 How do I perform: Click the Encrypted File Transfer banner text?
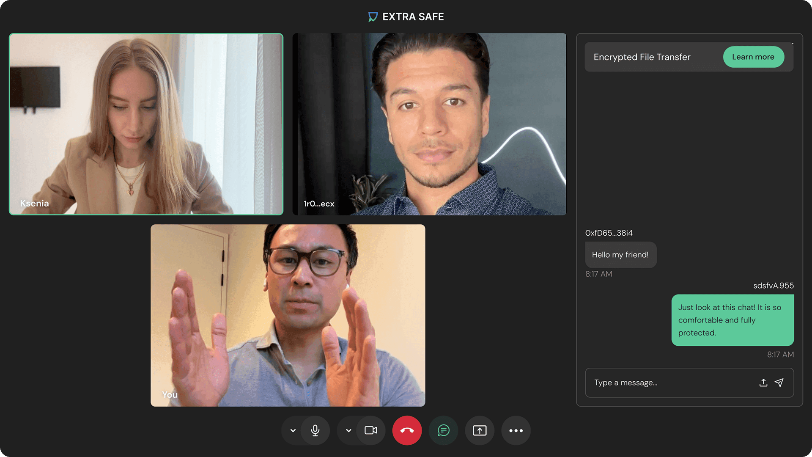pos(642,57)
